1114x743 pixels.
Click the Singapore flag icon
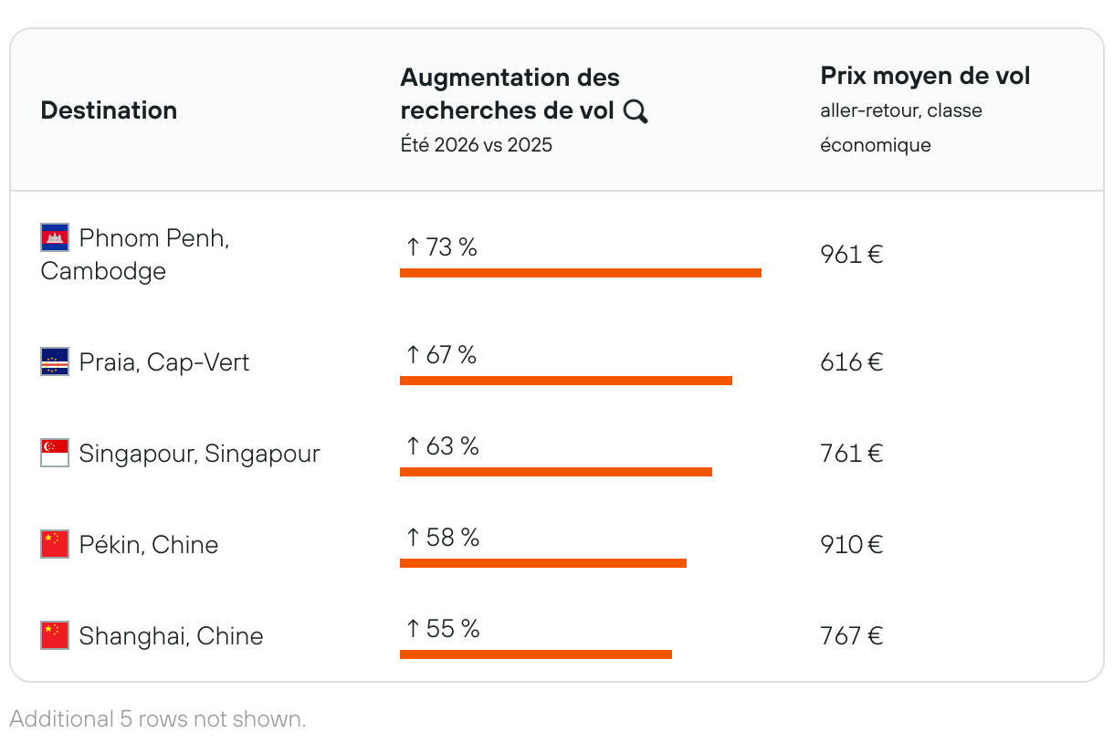pyautogui.click(x=55, y=454)
